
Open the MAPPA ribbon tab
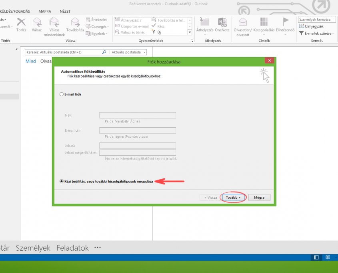tap(44, 12)
